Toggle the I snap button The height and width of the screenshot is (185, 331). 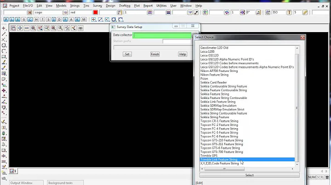(54, 20)
